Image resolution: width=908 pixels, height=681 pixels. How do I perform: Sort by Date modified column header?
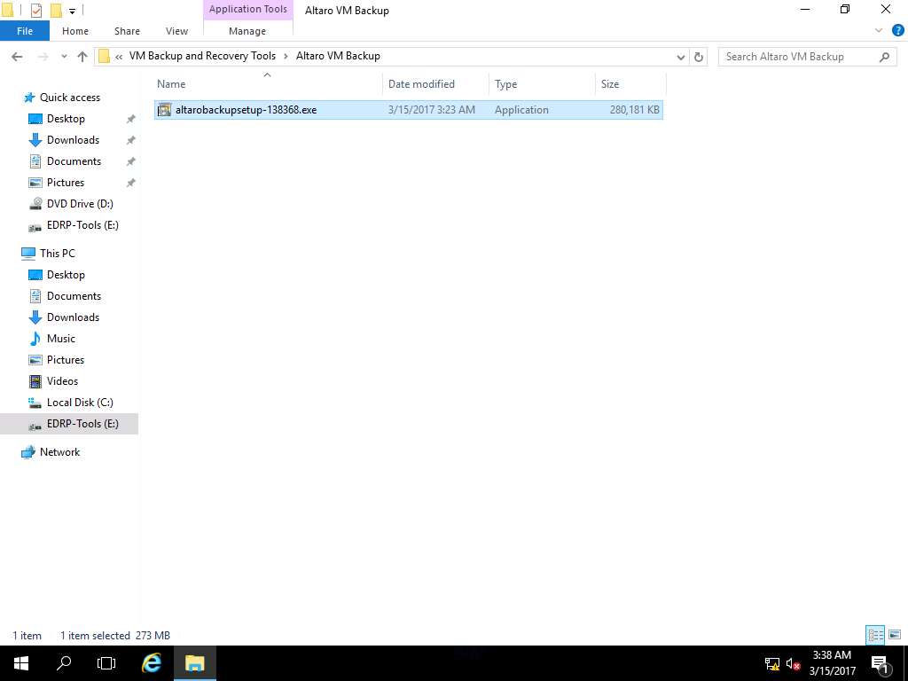(x=436, y=84)
